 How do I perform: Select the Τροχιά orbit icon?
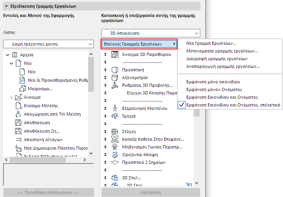click(114, 116)
